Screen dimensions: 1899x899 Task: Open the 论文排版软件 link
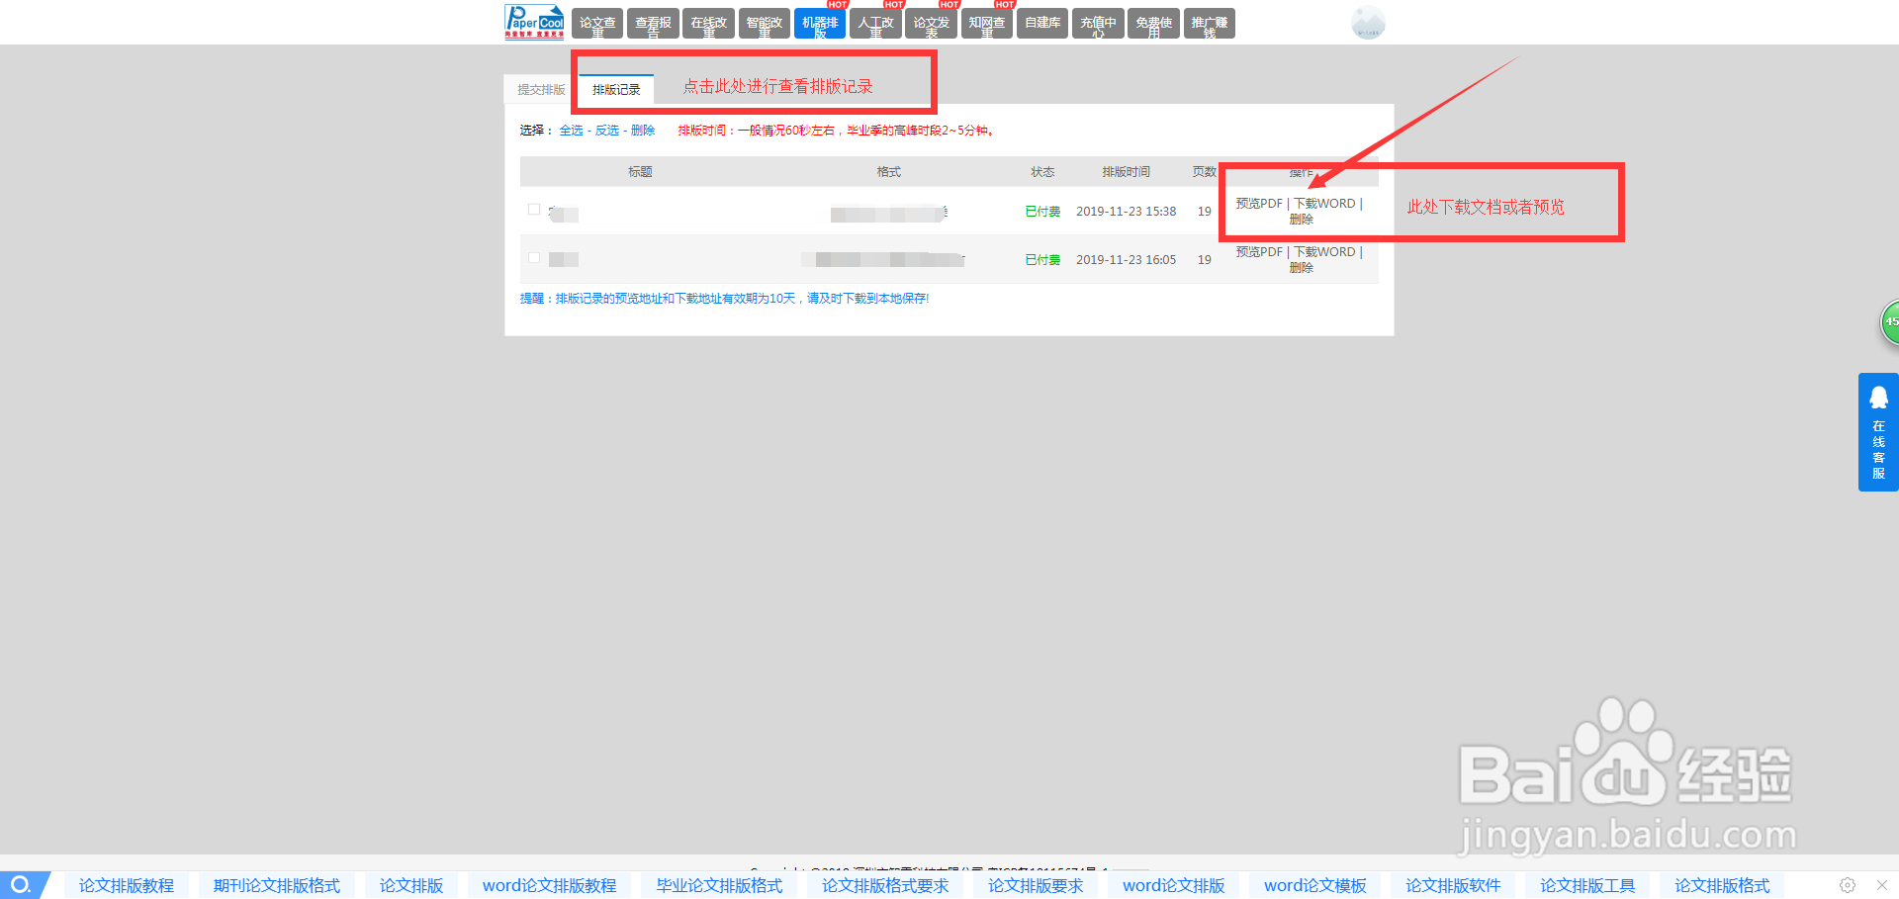(1453, 886)
